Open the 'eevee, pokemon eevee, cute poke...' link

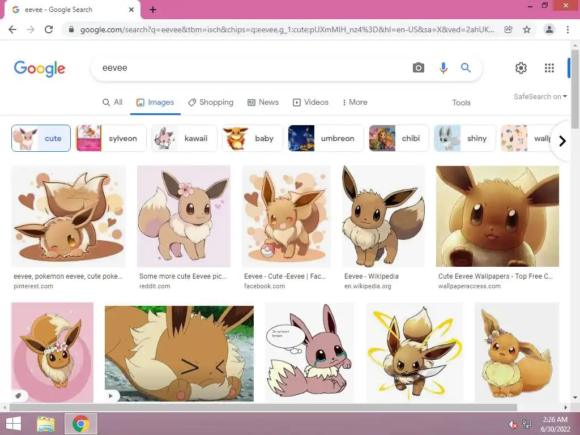pyautogui.click(x=68, y=276)
